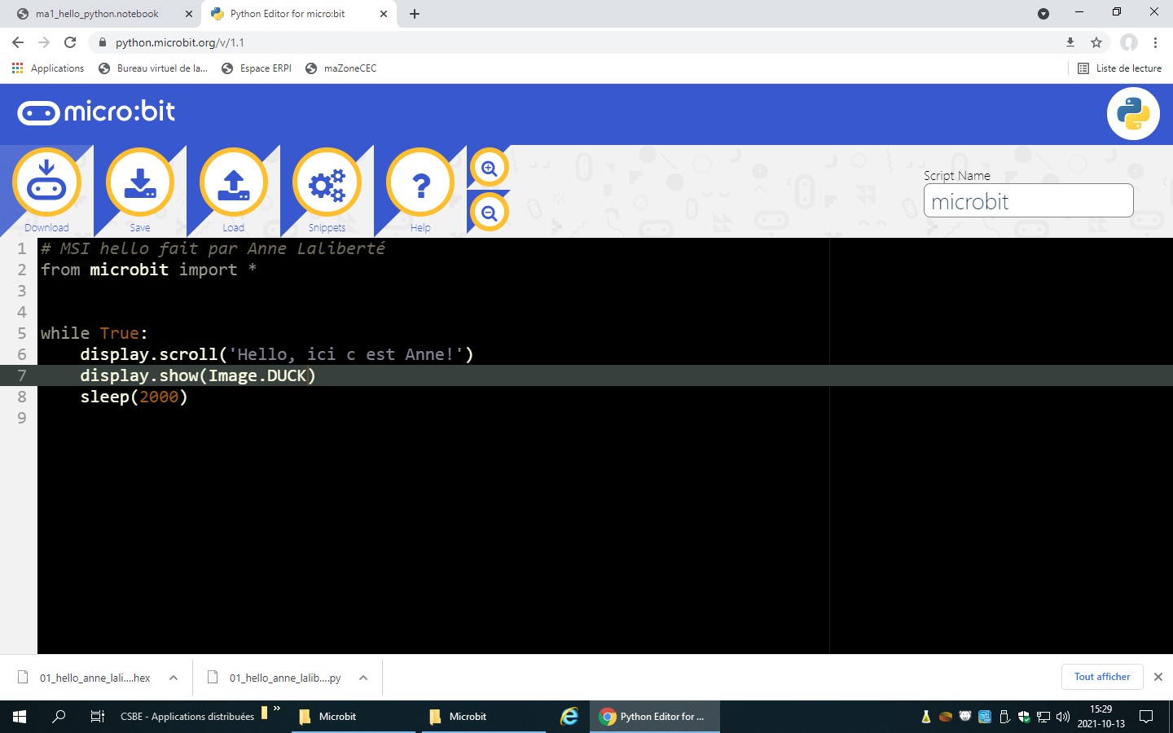This screenshot has width=1173, height=733.
Task: Click the display.scroll code line
Action: point(277,354)
